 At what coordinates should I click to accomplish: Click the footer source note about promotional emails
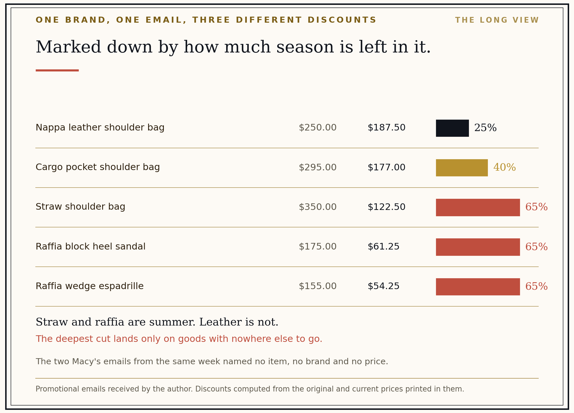coord(250,389)
